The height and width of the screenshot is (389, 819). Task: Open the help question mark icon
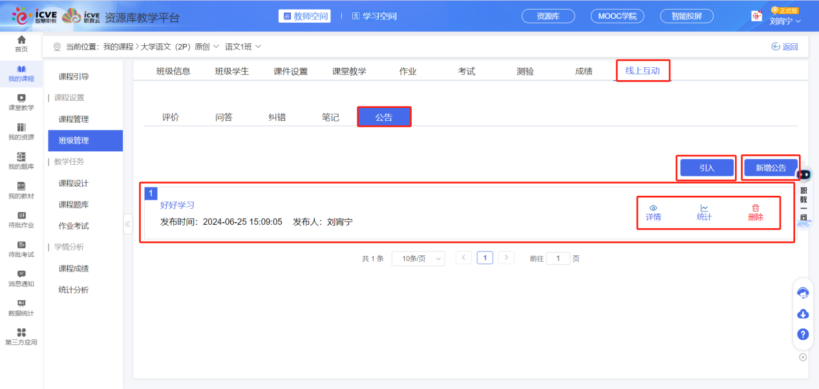pyautogui.click(x=803, y=335)
